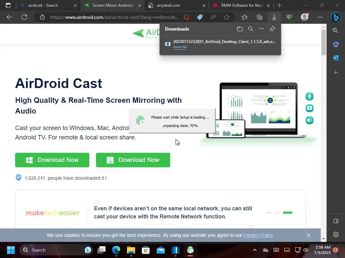Select the Screen Mirror Android tab
Image resolution: width=345 pixels, height=258 pixels.
(x=113, y=5)
